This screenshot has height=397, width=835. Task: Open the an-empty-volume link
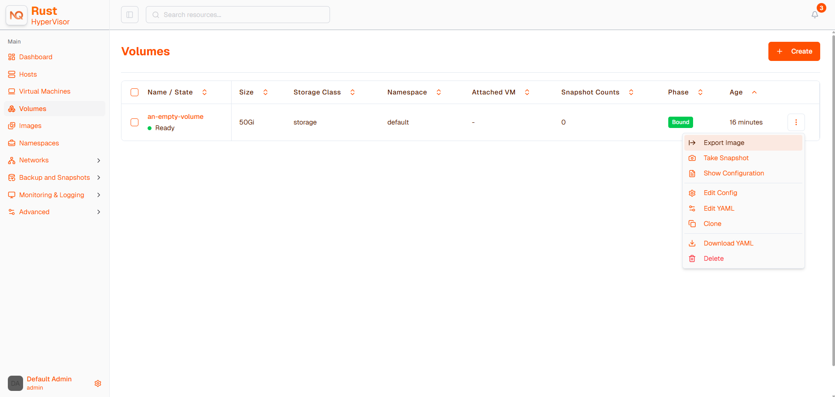pyautogui.click(x=175, y=117)
